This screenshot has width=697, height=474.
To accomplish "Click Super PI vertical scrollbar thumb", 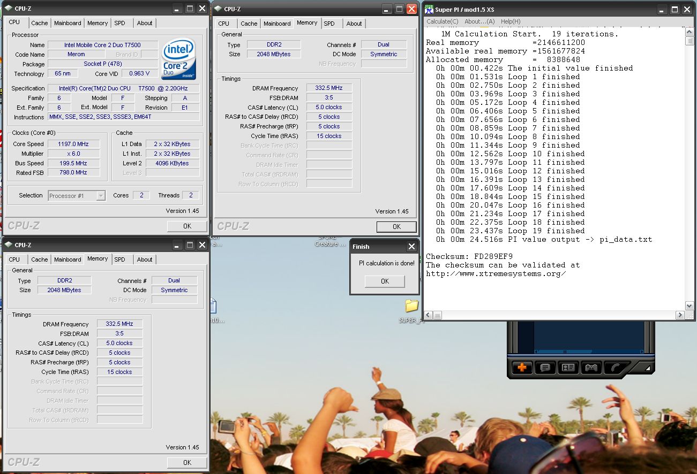I will point(689,41).
